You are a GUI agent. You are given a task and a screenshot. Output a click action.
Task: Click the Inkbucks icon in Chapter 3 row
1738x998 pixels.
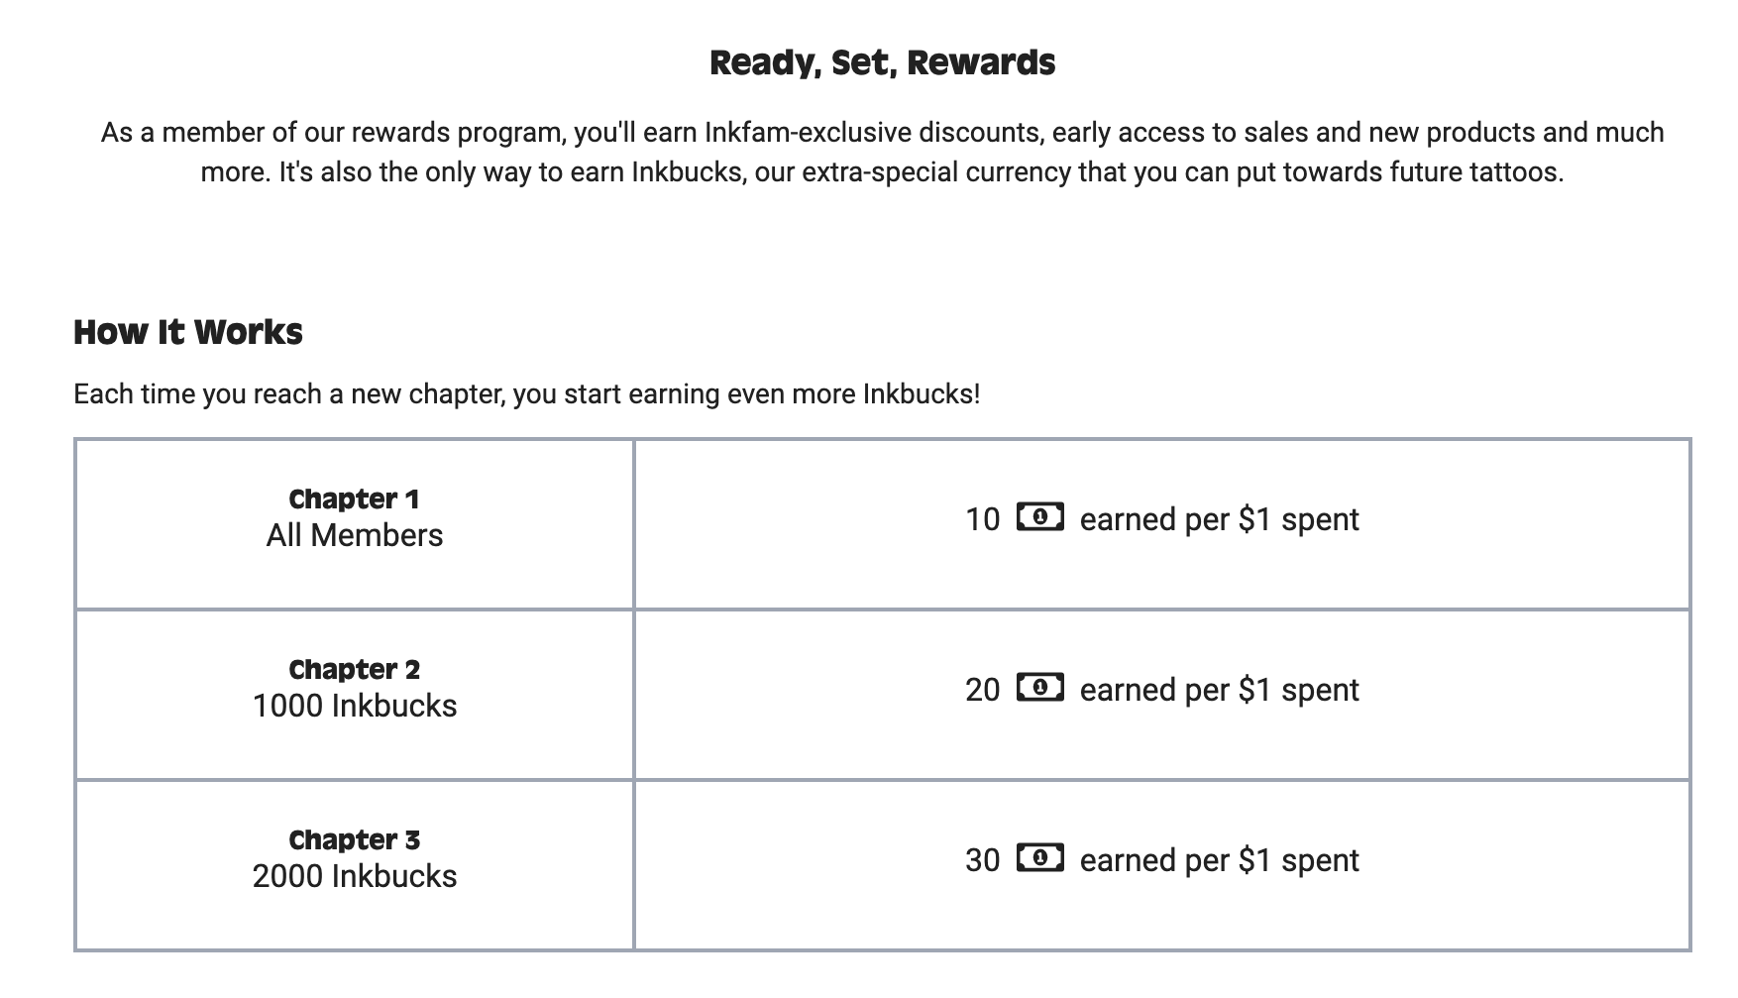[x=1040, y=857]
